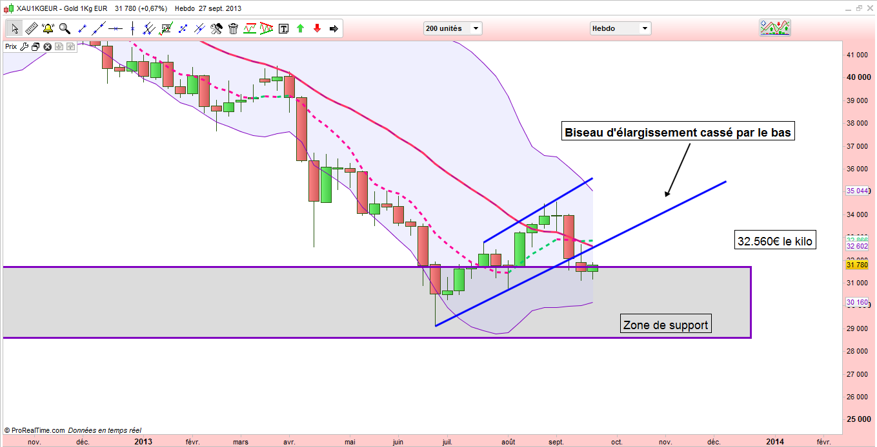Click the 35 044 price tag
Screen dimensions: 877x447
click(857, 191)
